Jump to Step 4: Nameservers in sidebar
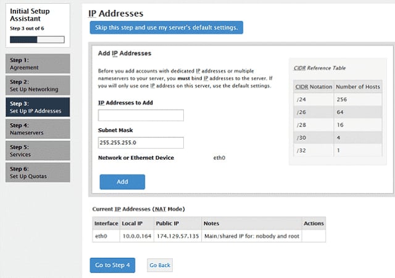 pyautogui.click(x=38, y=129)
